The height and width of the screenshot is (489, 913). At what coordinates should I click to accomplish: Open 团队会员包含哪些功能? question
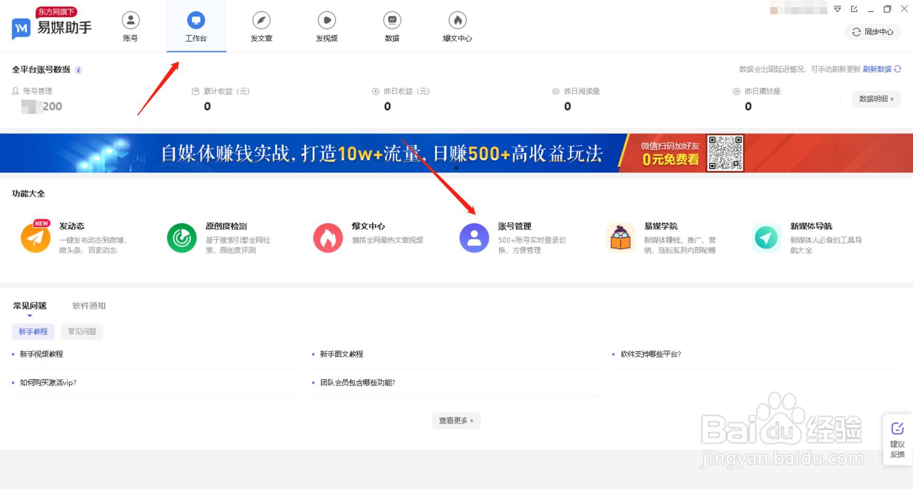[358, 383]
